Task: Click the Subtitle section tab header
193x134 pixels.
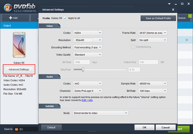Action: [x=50, y=106]
